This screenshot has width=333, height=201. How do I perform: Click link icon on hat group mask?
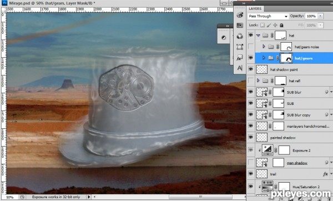[x=272, y=36]
